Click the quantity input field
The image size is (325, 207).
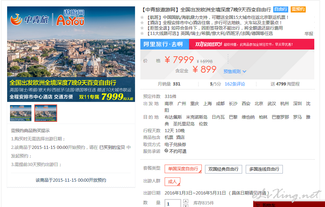pyautogui.click(x=172, y=203)
